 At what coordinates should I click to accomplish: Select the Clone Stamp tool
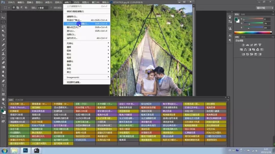pos(3,54)
